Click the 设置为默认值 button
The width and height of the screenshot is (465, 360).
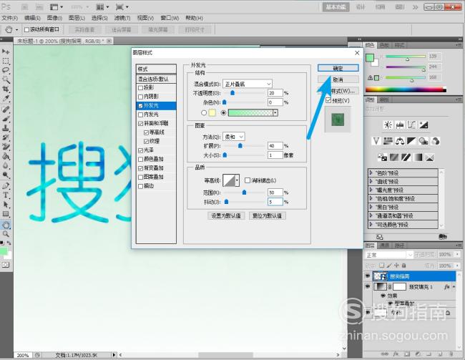tap(226, 215)
